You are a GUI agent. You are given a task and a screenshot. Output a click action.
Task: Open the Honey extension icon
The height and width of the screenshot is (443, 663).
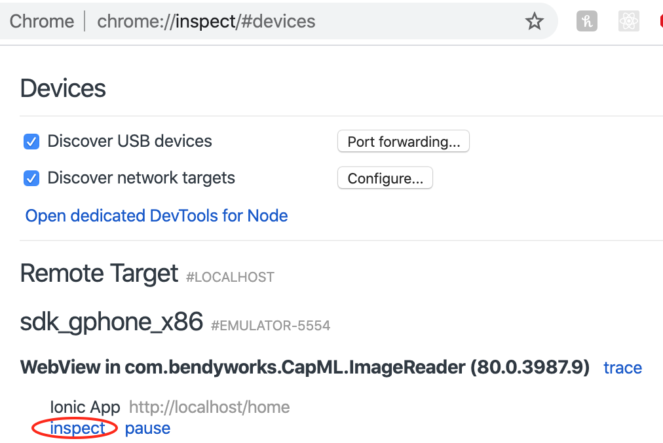pos(587,21)
